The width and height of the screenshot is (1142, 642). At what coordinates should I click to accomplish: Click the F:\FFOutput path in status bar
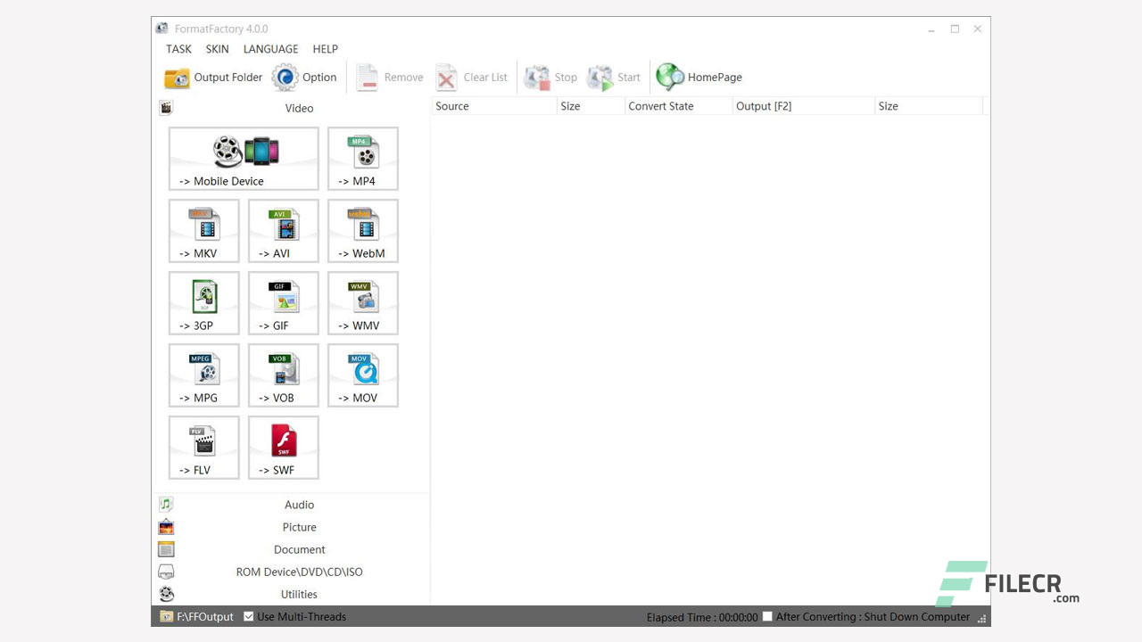205,616
